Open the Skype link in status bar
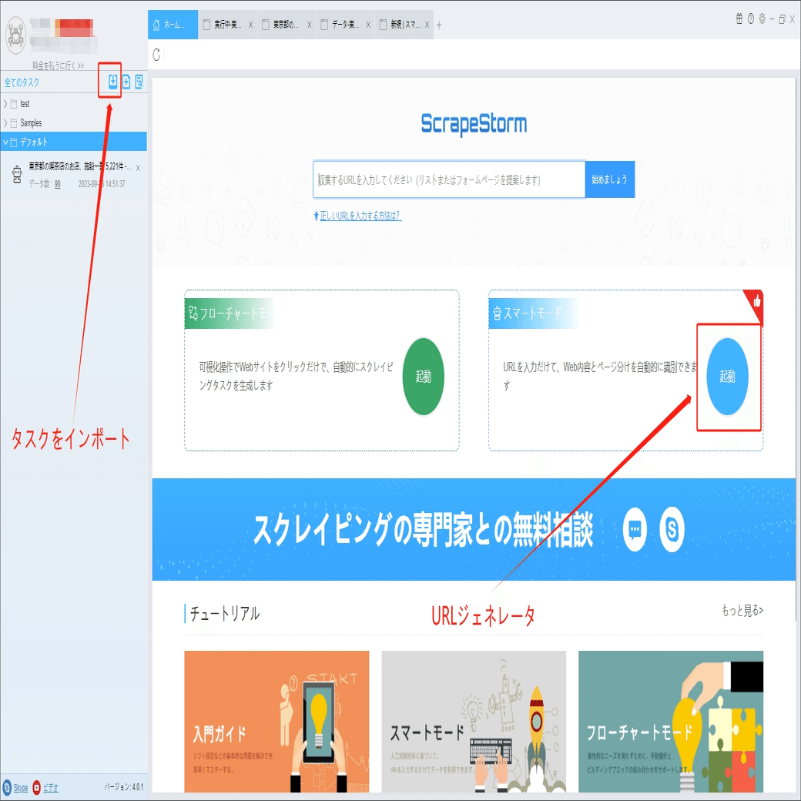 (x=21, y=788)
